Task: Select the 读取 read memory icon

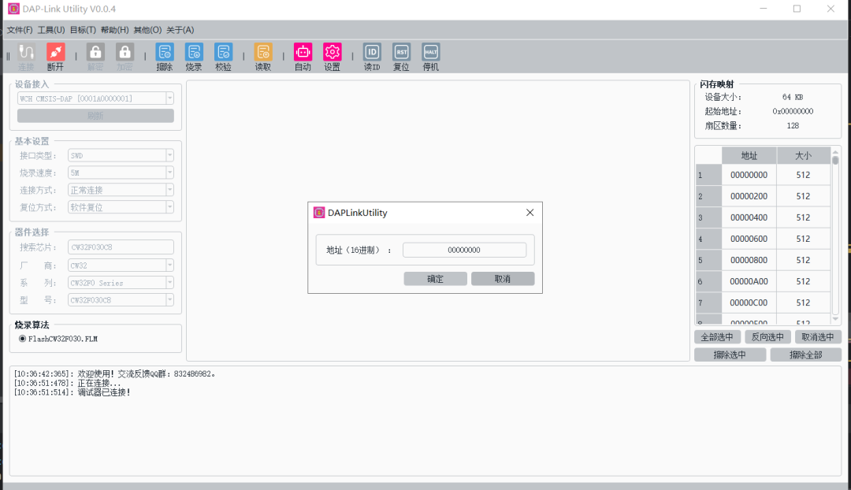Action: click(x=262, y=54)
